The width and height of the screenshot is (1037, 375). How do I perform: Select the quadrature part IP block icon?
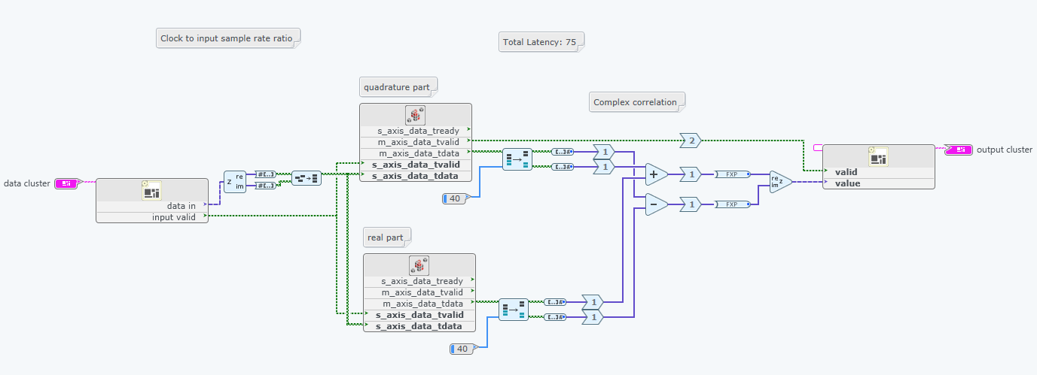click(415, 115)
